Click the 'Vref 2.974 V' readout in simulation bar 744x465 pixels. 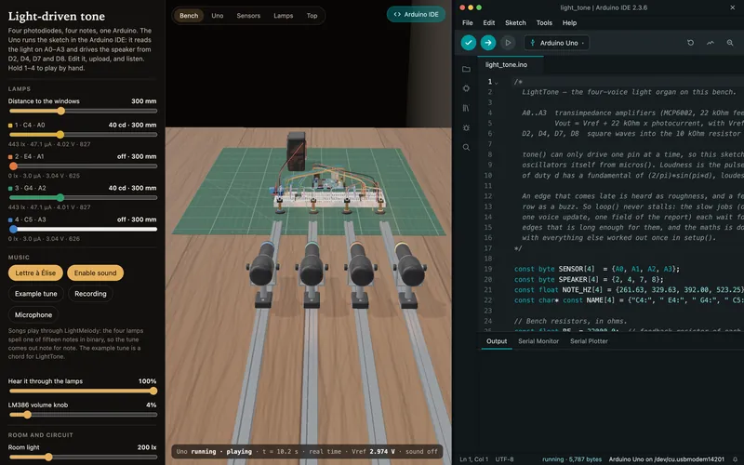click(x=377, y=452)
